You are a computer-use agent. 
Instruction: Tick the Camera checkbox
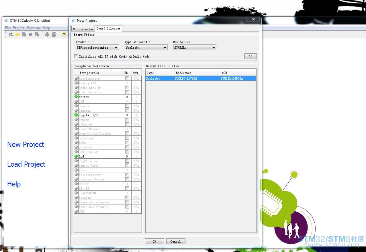127,106
